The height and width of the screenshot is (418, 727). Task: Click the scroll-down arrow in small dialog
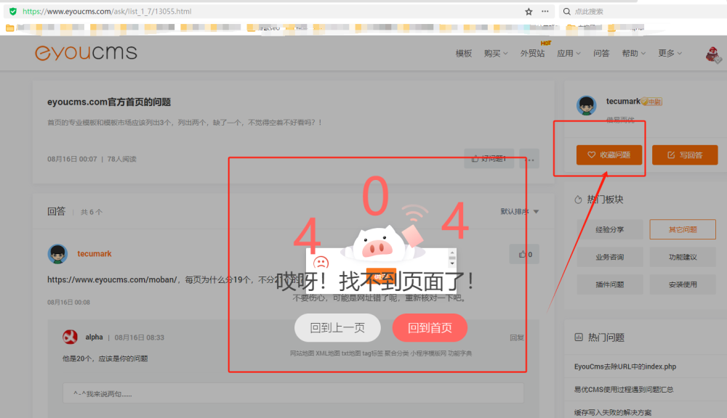pyautogui.click(x=452, y=263)
